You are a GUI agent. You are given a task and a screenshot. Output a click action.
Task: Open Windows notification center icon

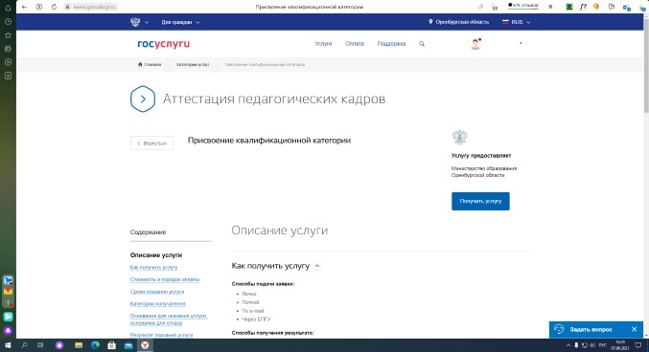[x=638, y=345]
